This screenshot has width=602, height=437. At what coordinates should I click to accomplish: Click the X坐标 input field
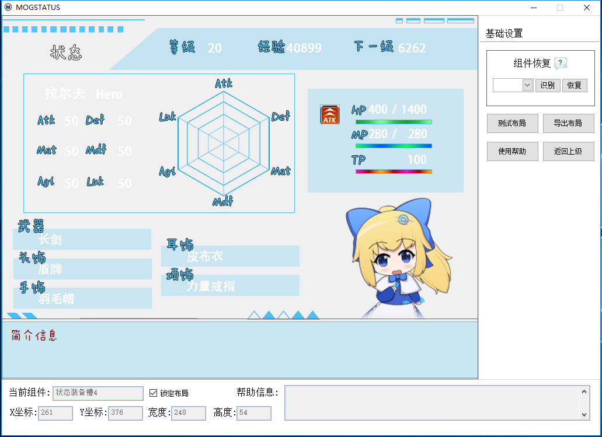click(55, 413)
